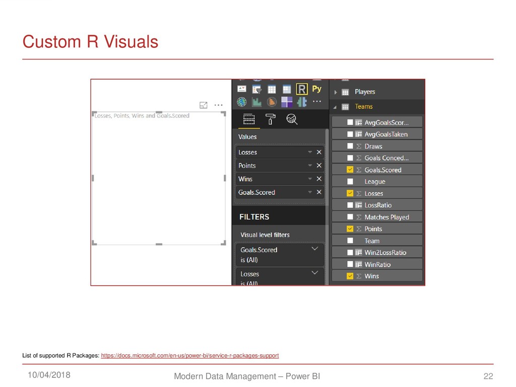Select the Table visual icon
The width and height of the screenshot is (516, 387).
(x=272, y=89)
